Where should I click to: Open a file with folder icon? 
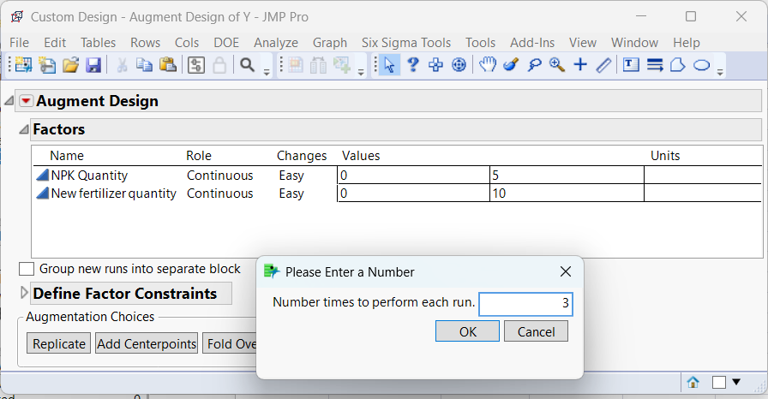point(70,65)
